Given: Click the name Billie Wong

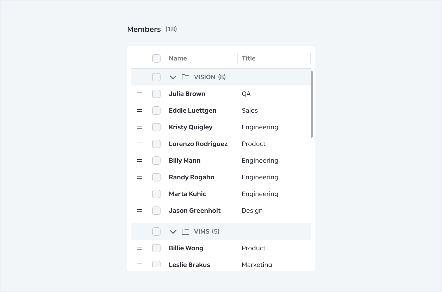Looking at the screenshot, I should point(186,248).
